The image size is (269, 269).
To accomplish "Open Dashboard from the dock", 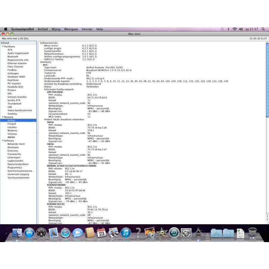I will pyautogui.click(x=41, y=233).
